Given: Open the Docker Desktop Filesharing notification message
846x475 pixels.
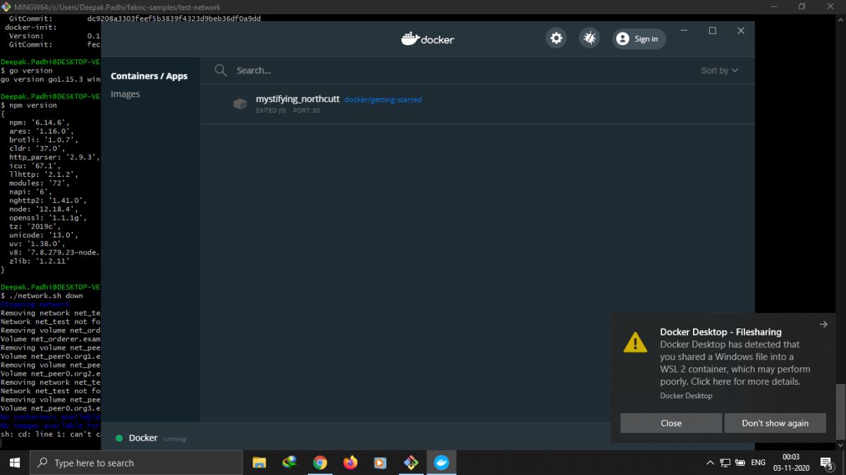Looking at the screenshot, I should (x=735, y=363).
